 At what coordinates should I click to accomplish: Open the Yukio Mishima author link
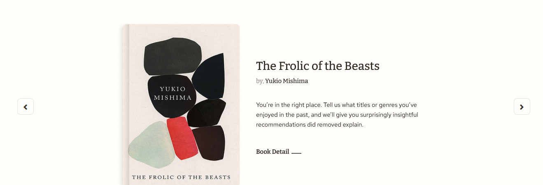pyautogui.click(x=287, y=81)
